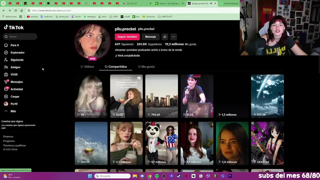Open Discord from the taskbar

pyautogui.click(x=142, y=176)
